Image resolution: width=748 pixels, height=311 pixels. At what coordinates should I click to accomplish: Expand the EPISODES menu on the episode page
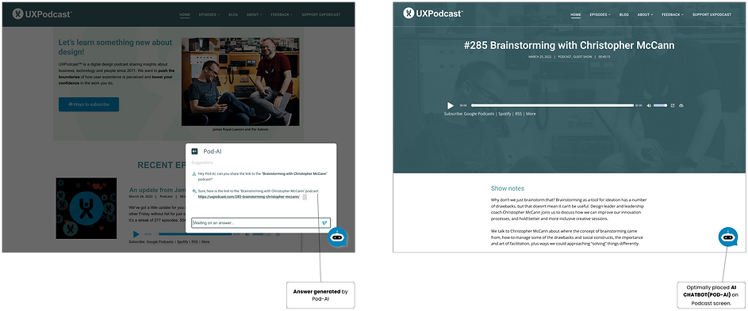pyautogui.click(x=600, y=15)
